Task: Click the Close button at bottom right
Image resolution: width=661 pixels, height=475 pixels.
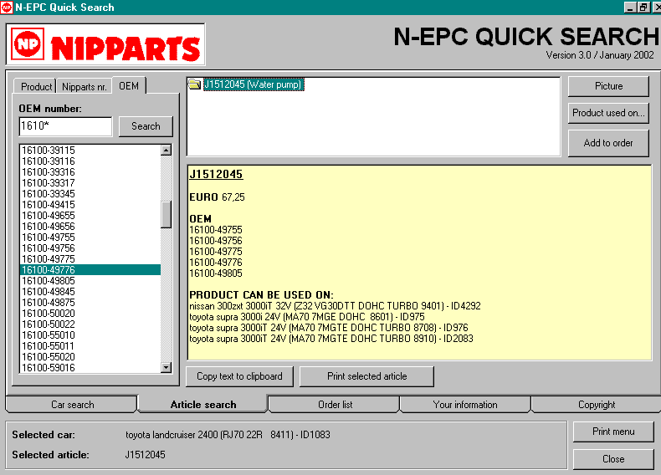Action: pyautogui.click(x=613, y=459)
